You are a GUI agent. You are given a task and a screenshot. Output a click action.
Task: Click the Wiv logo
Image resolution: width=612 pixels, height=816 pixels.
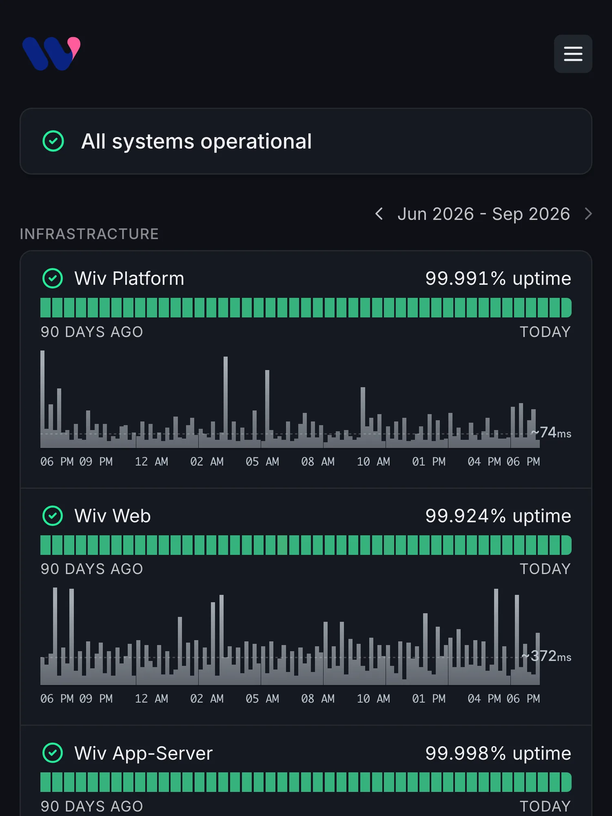[51, 53]
